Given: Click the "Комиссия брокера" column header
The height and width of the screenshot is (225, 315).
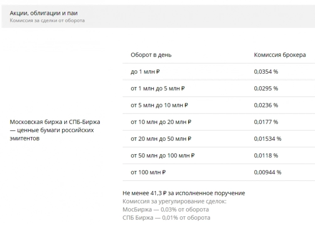Looking at the screenshot, I should click(x=280, y=55).
